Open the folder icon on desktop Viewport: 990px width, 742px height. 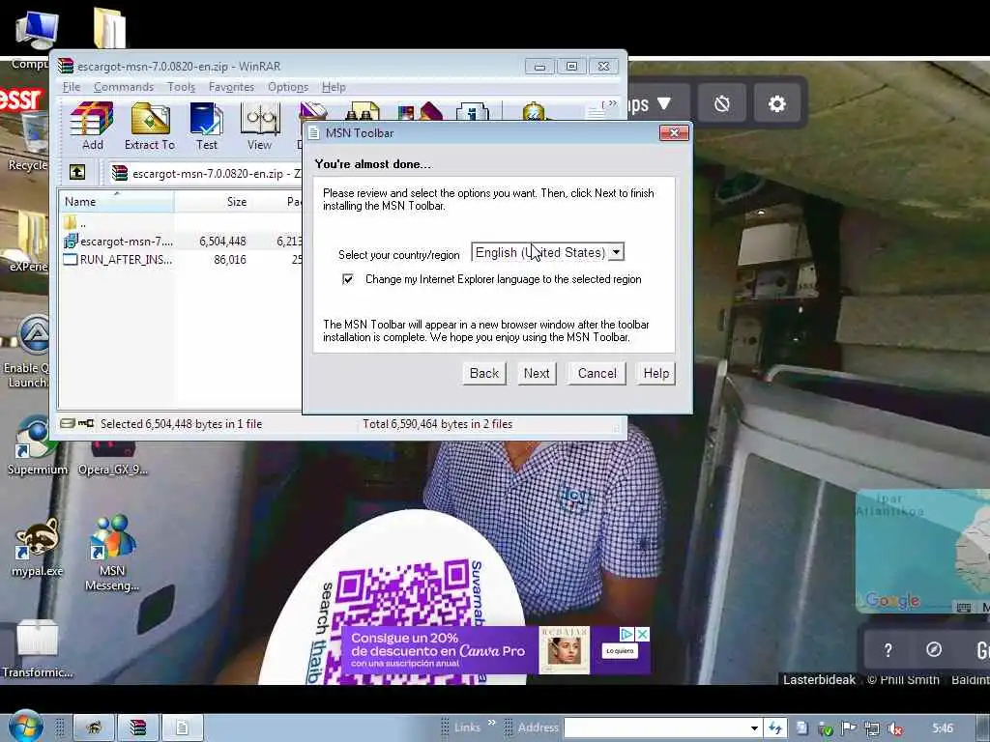pyautogui.click(x=109, y=28)
